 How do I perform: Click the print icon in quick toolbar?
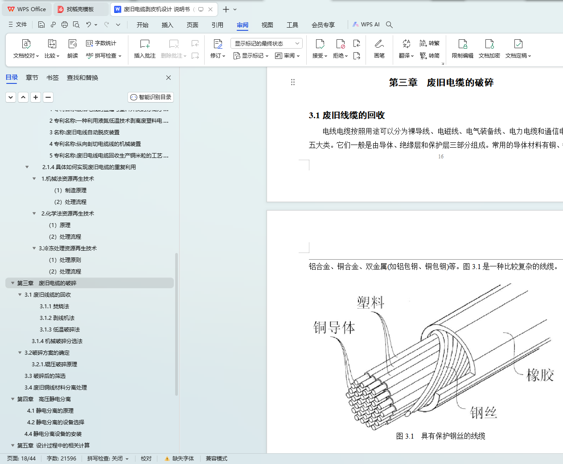click(65, 25)
